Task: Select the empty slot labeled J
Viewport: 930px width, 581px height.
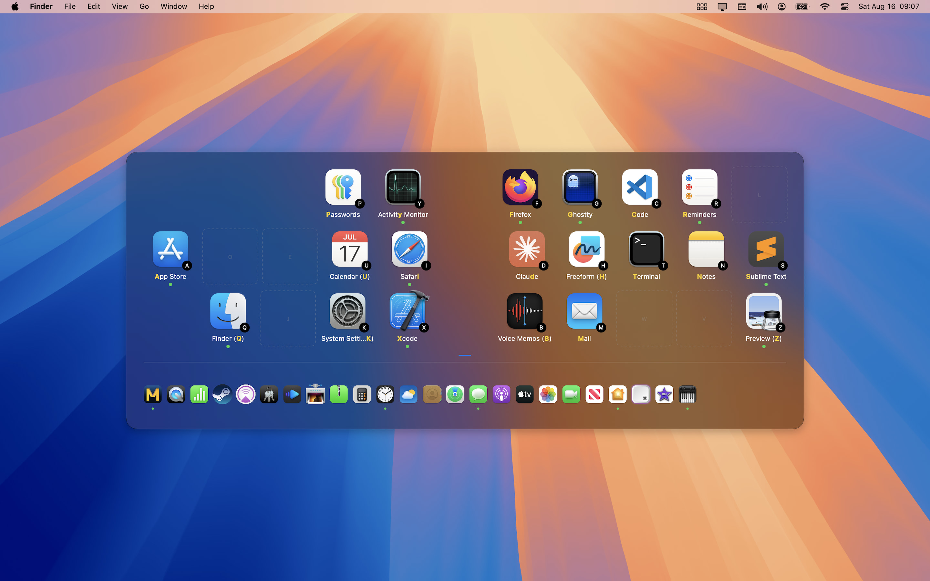Action: [288, 318]
